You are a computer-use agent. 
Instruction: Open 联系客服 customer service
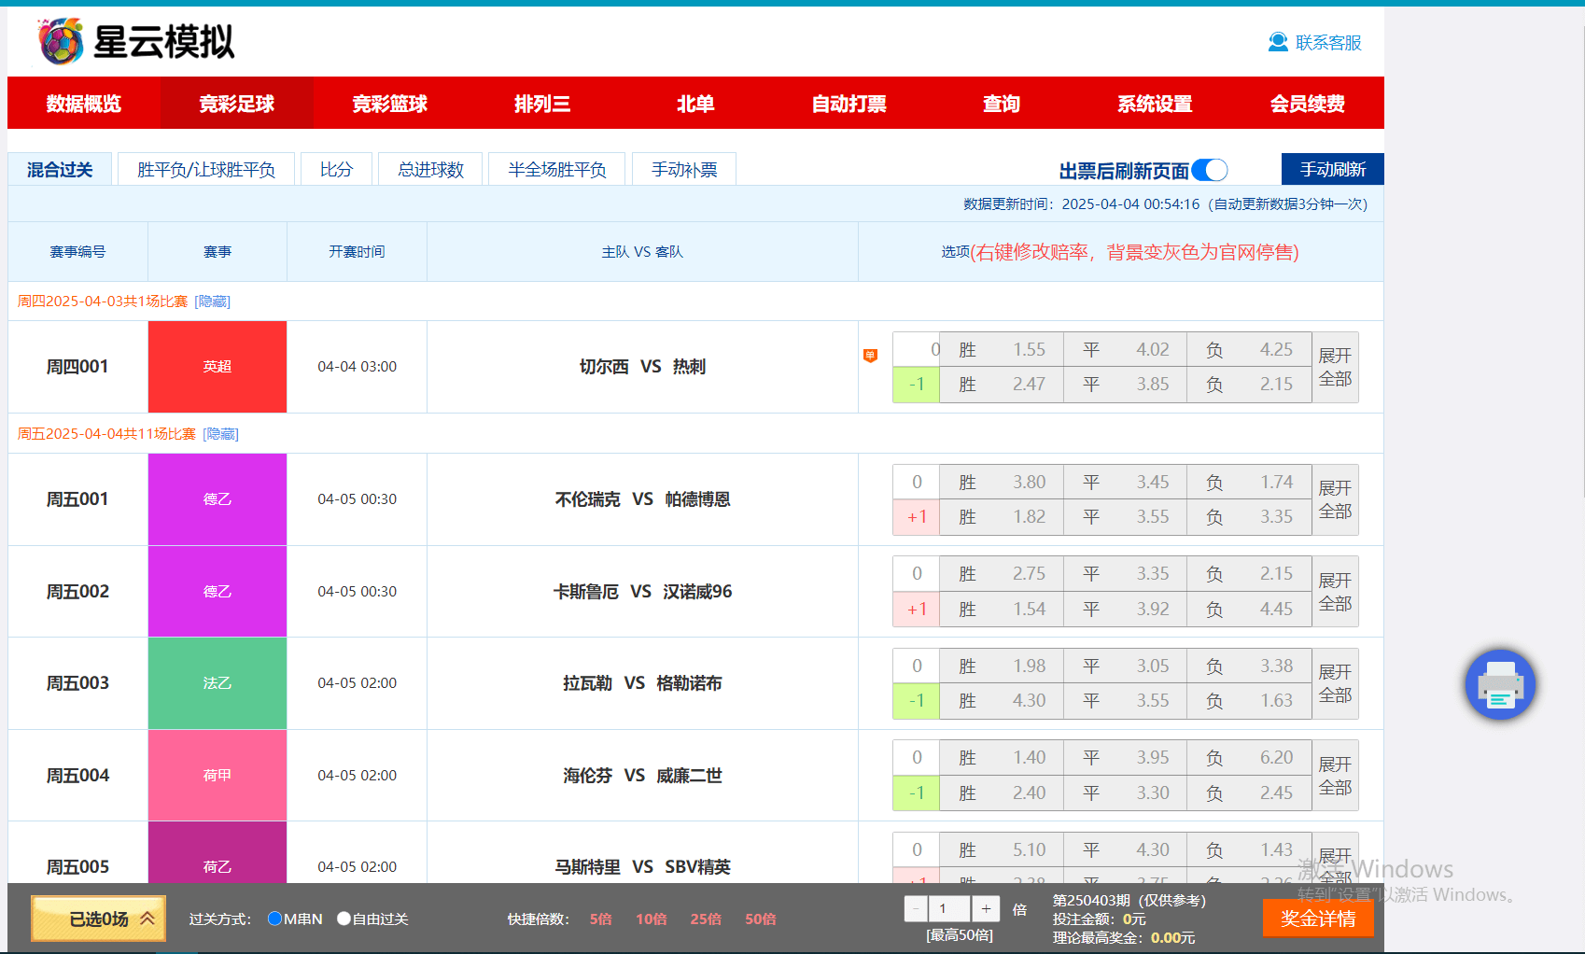(1316, 41)
